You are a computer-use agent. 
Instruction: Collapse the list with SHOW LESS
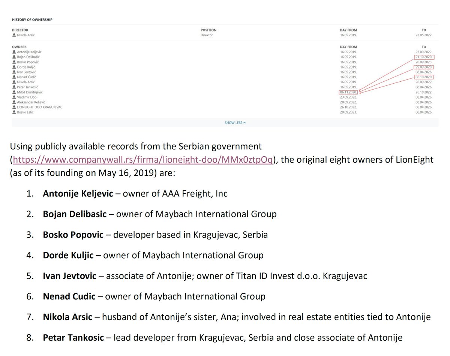click(235, 123)
